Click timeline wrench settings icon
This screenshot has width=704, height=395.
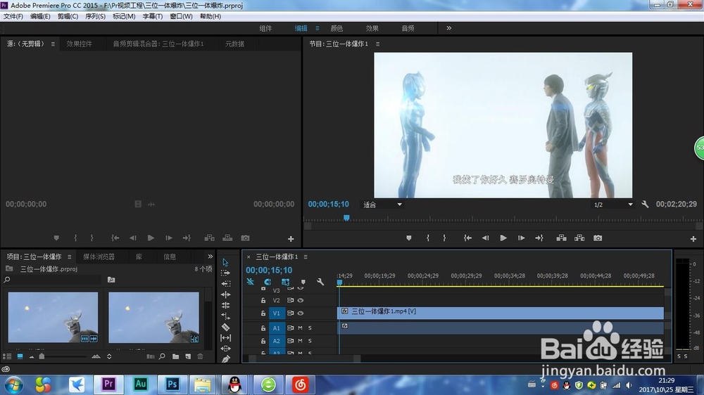tap(320, 282)
